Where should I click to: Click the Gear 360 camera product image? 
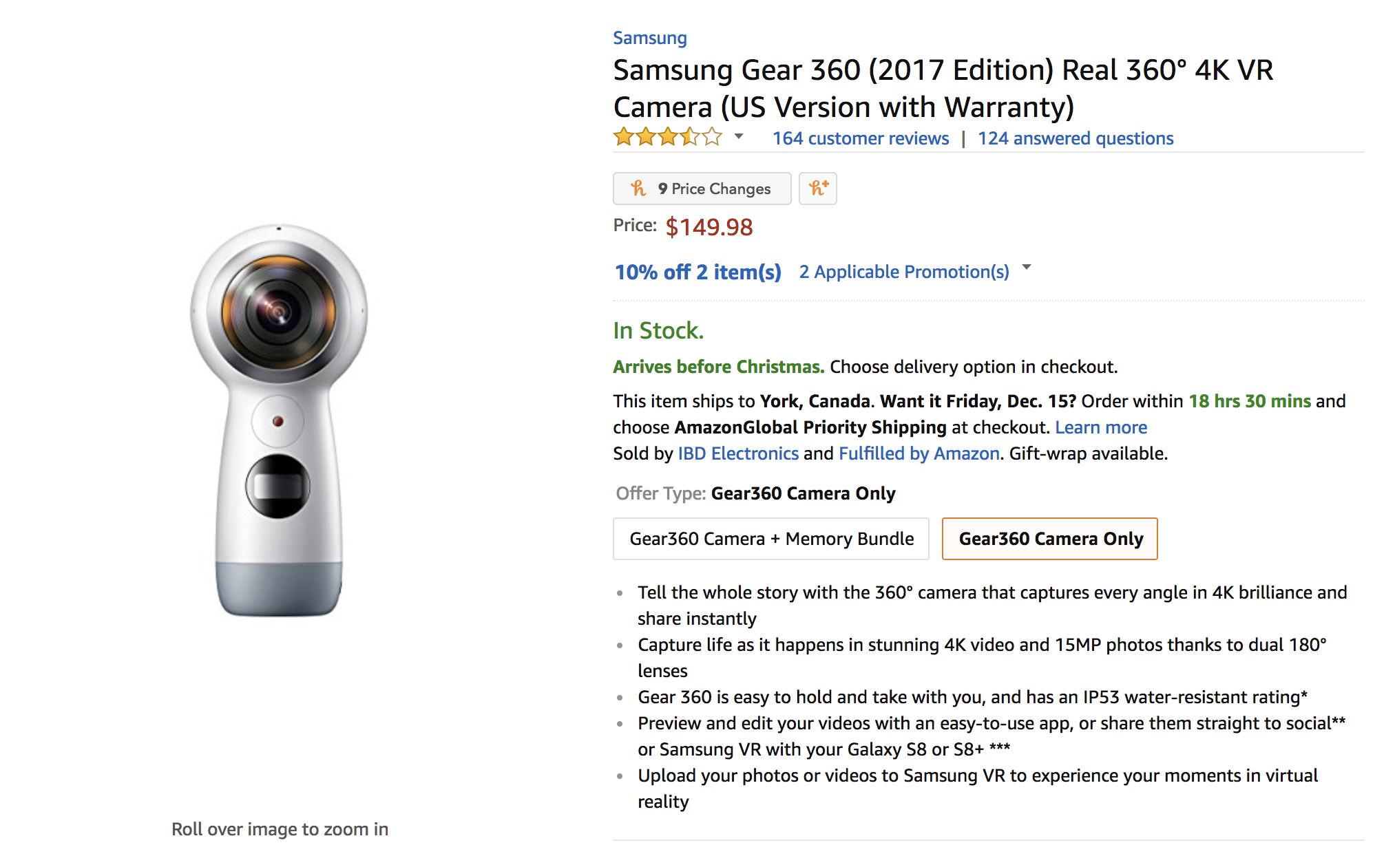(279, 420)
